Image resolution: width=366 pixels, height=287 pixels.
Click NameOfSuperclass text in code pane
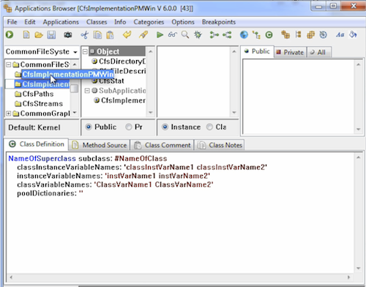[x=42, y=159]
